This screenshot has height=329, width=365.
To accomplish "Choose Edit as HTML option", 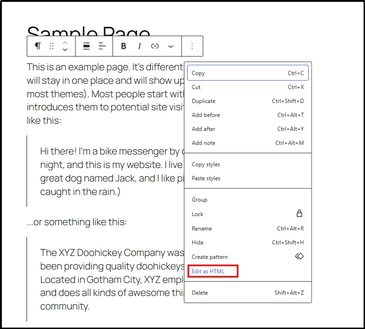I will click(x=248, y=271).
